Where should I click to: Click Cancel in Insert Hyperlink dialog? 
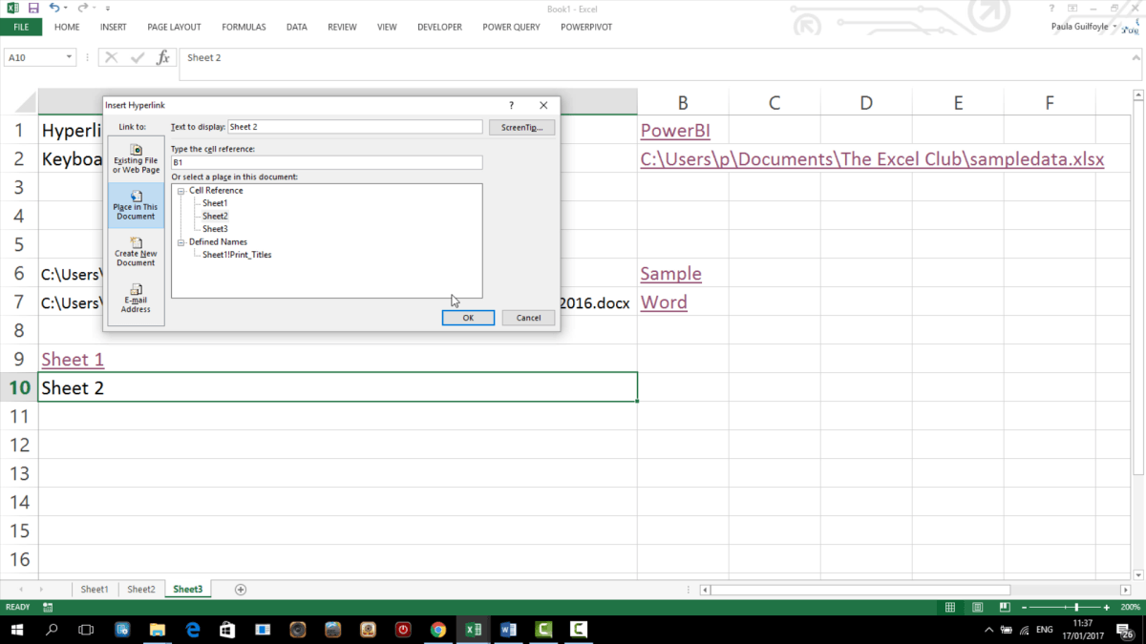click(528, 318)
